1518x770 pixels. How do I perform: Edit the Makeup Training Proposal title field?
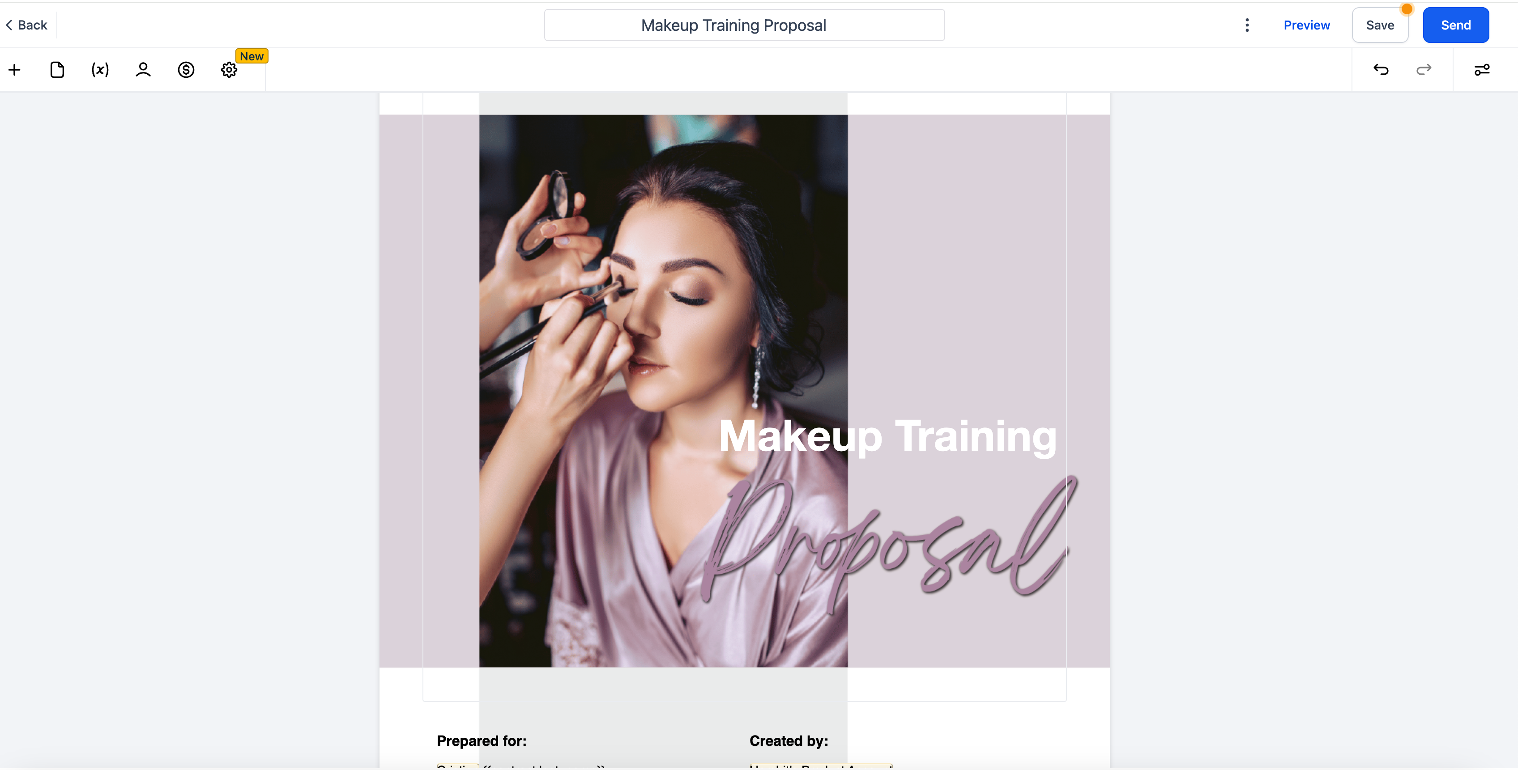(744, 25)
